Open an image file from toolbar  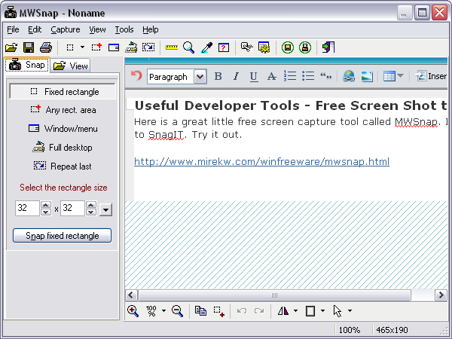tap(11, 47)
